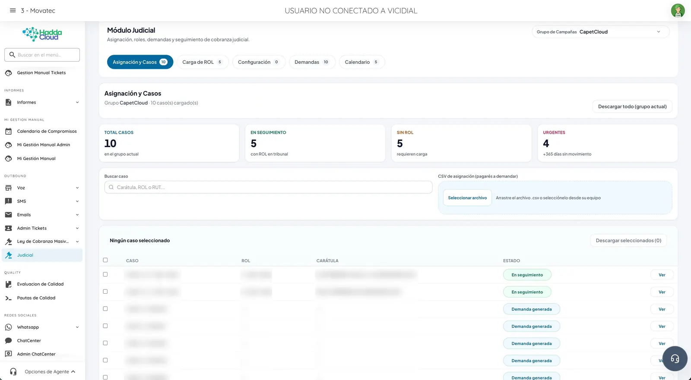This screenshot has height=380, width=691.
Task: Click Ver on the first En seguimiento row
Action: coord(662,275)
